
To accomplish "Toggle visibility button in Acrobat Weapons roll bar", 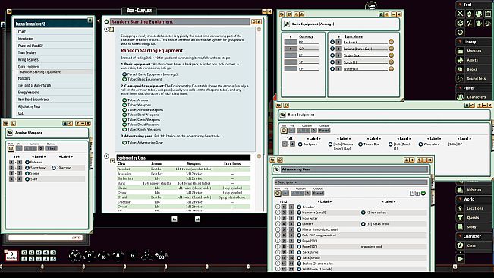I will pos(19,148).
